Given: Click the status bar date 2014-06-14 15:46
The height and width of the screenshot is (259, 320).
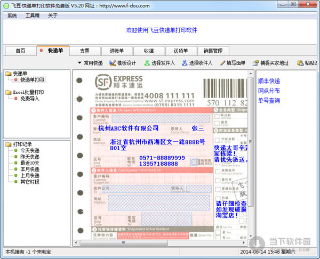Looking at the screenshot, I should 268,252.
